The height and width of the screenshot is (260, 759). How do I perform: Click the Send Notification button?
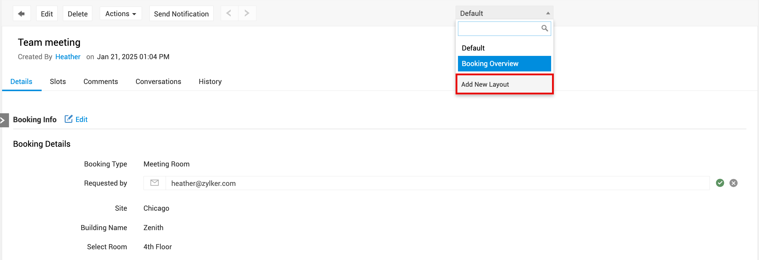(x=181, y=13)
